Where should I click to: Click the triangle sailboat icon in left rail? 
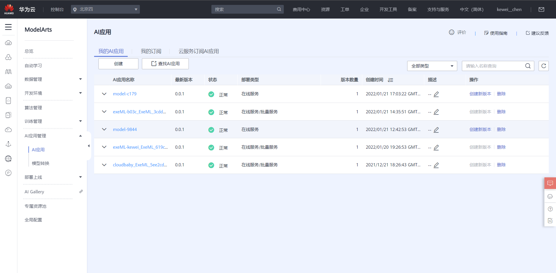(8, 144)
